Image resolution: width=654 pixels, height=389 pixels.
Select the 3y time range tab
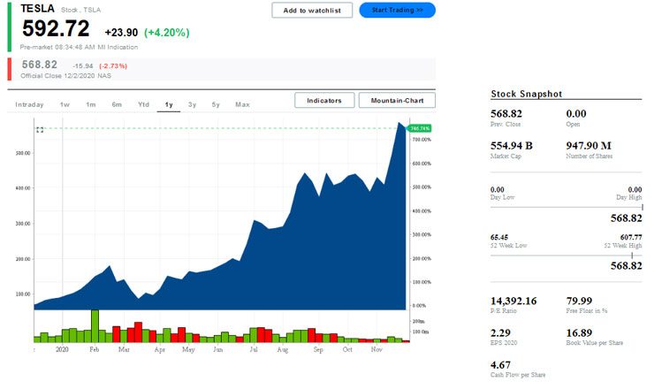click(x=192, y=104)
